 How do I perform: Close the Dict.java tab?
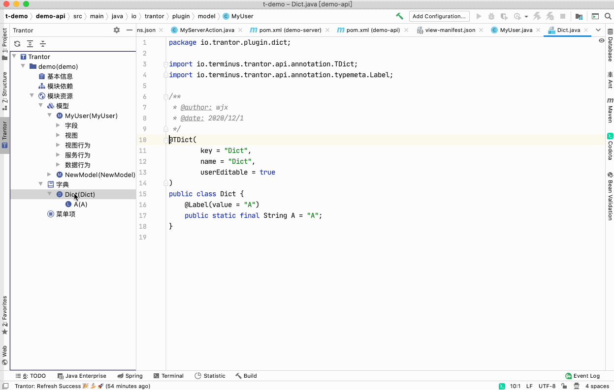click(x=585, y=30)
